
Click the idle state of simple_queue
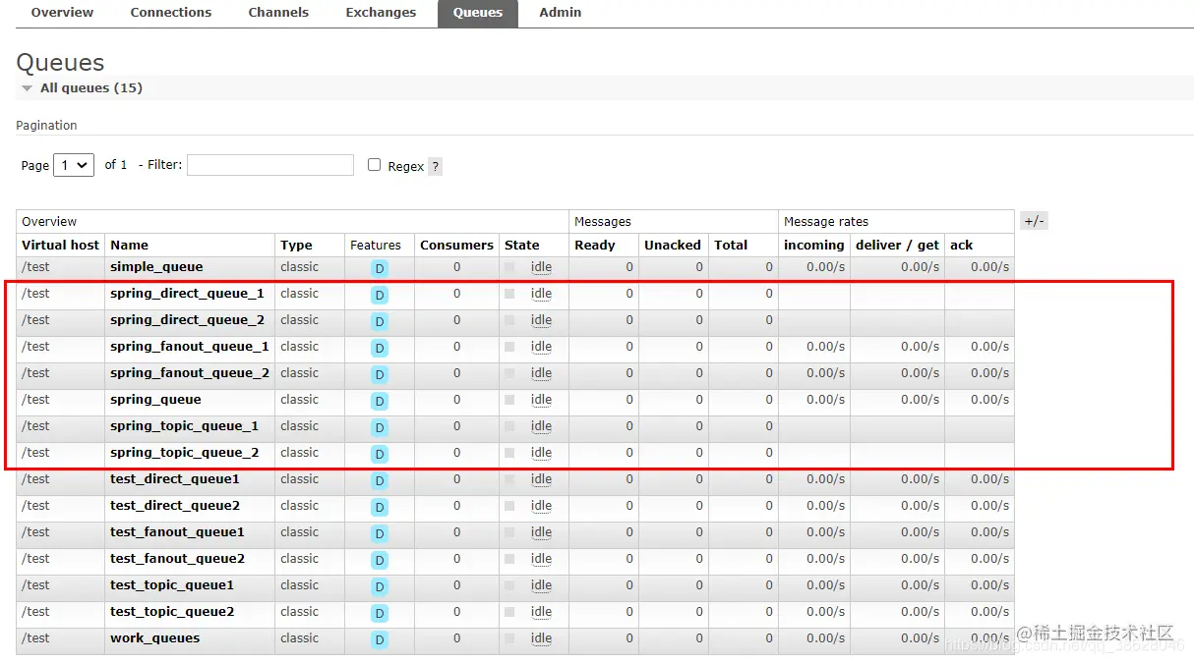coord(541,267)
